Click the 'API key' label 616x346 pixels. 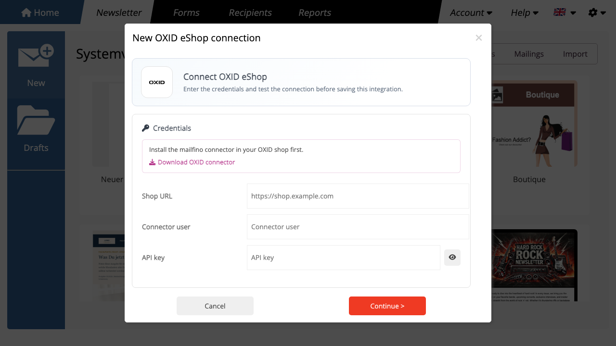[153, 258]
